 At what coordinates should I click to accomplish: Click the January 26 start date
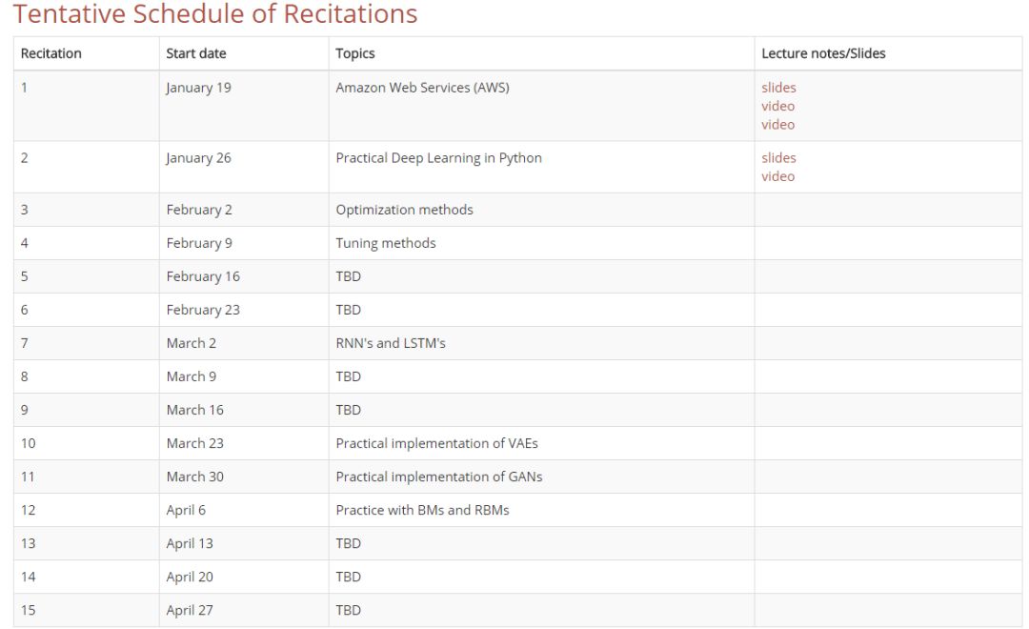(198, 157)
